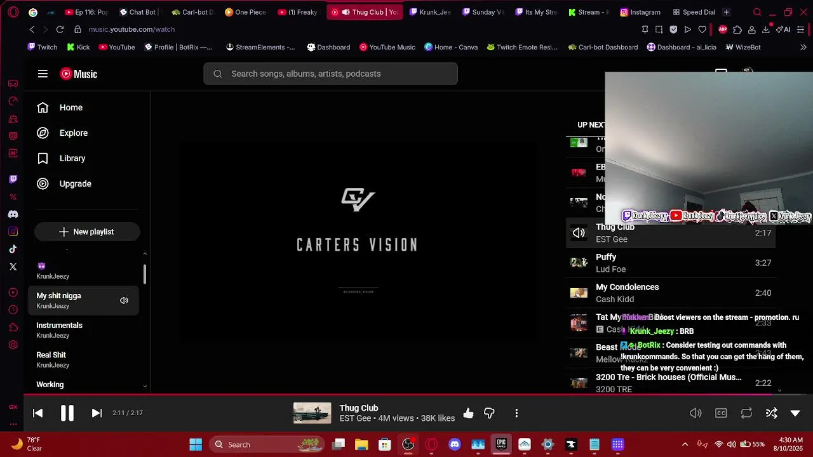Show hidden system tray icons
813x457 pixels.
(685, 444)
